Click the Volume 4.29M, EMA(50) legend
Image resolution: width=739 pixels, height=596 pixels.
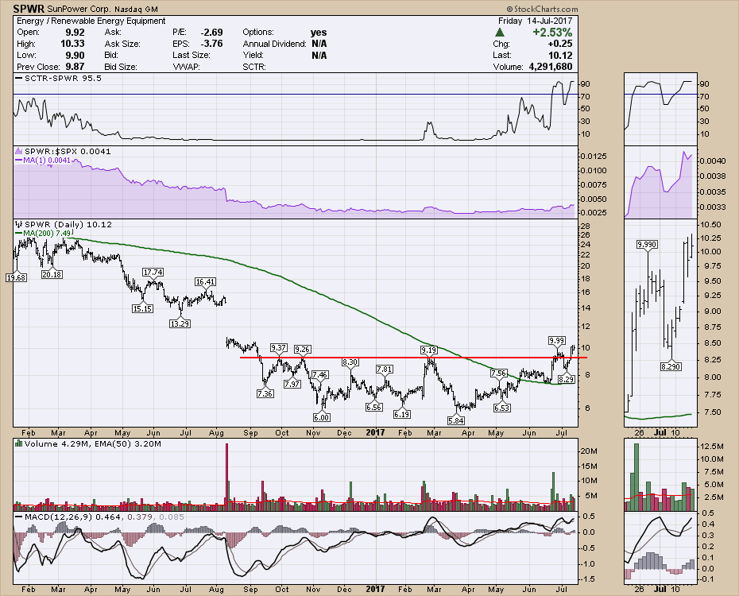(x=88, y=443)
